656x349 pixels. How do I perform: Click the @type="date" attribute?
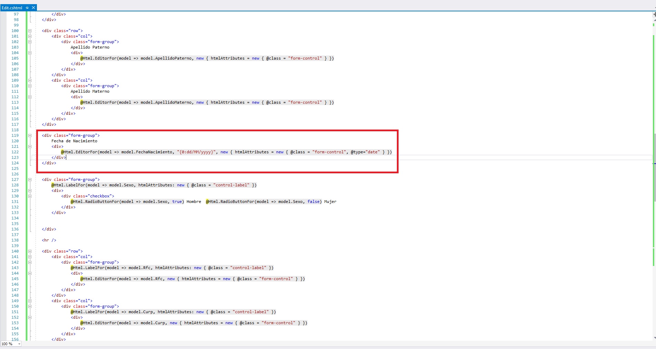click(365, 152)
